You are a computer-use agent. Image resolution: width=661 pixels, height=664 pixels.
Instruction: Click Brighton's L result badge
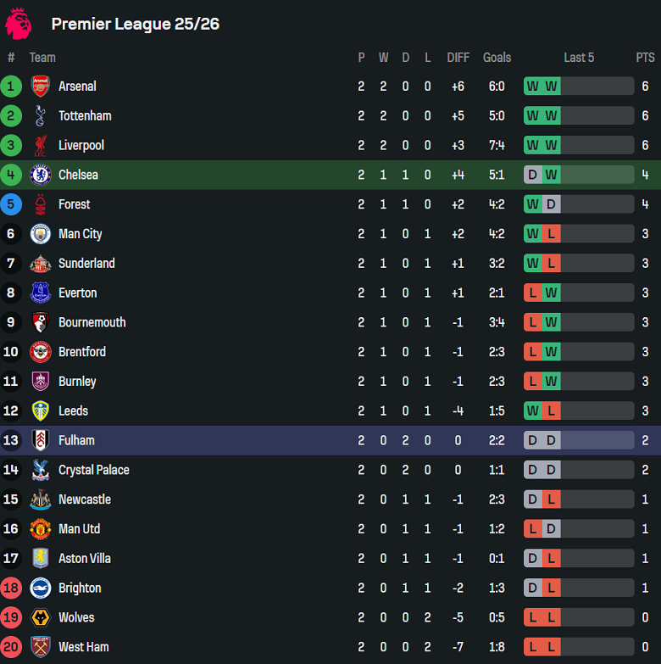(551, 588)
